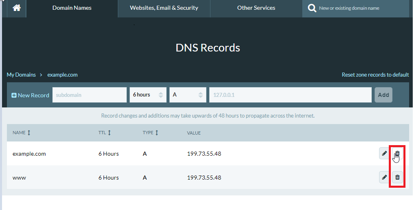Sort records by NAME column arrows
414x210 pixels.
29,133
